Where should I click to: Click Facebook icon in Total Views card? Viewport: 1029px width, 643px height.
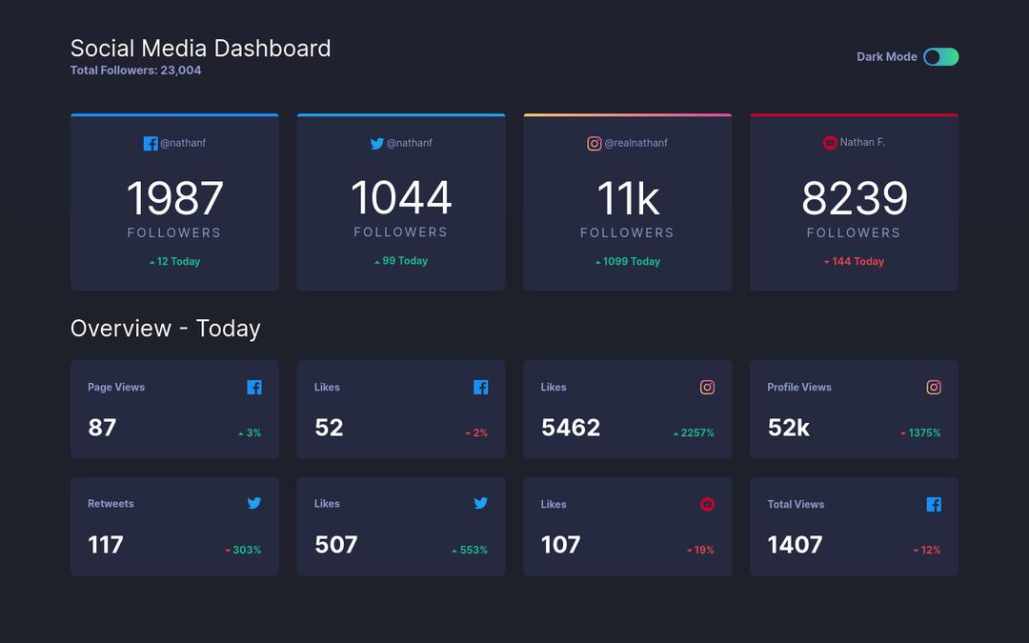pos(934,505)
